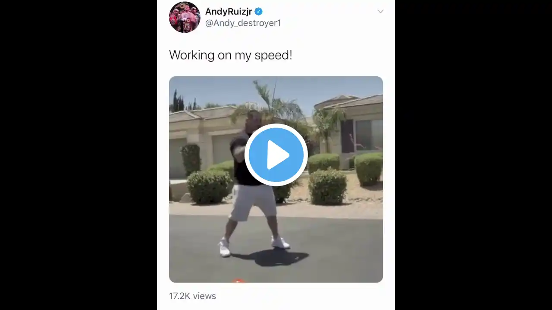
Task: Select the 'Working on my speed!' text
Action: (231, 55)
